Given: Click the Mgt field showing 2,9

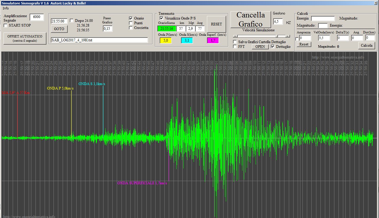Looking at the screenshot, I should pos(190,29).
